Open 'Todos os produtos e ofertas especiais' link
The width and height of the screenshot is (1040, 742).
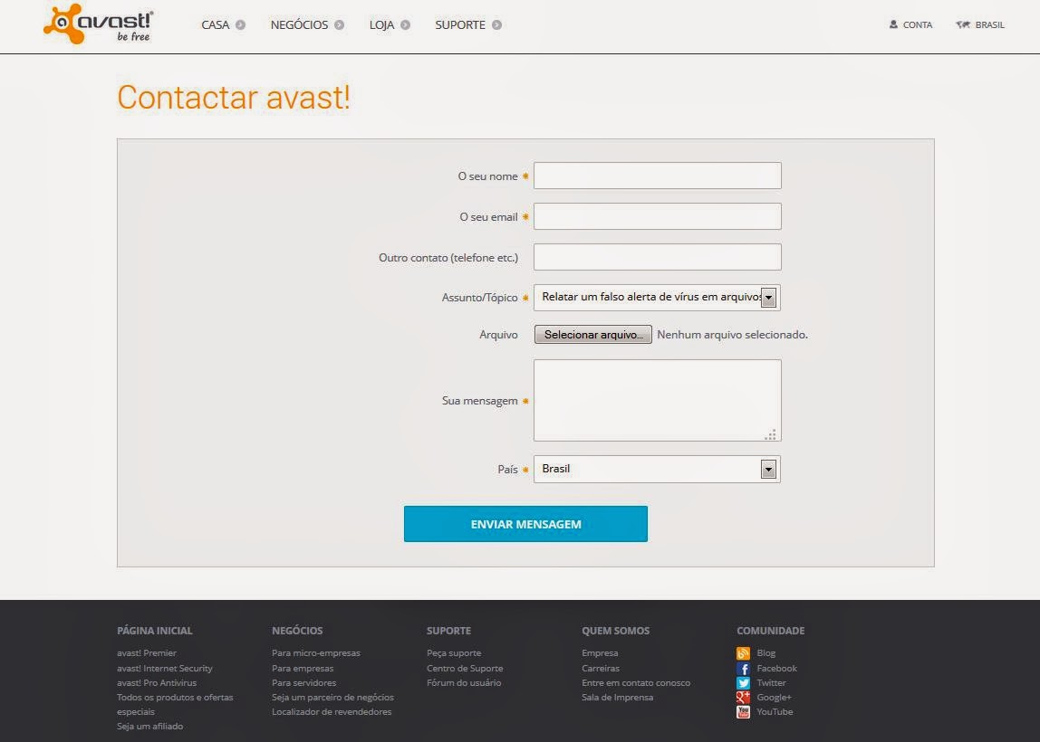point(175,704)
